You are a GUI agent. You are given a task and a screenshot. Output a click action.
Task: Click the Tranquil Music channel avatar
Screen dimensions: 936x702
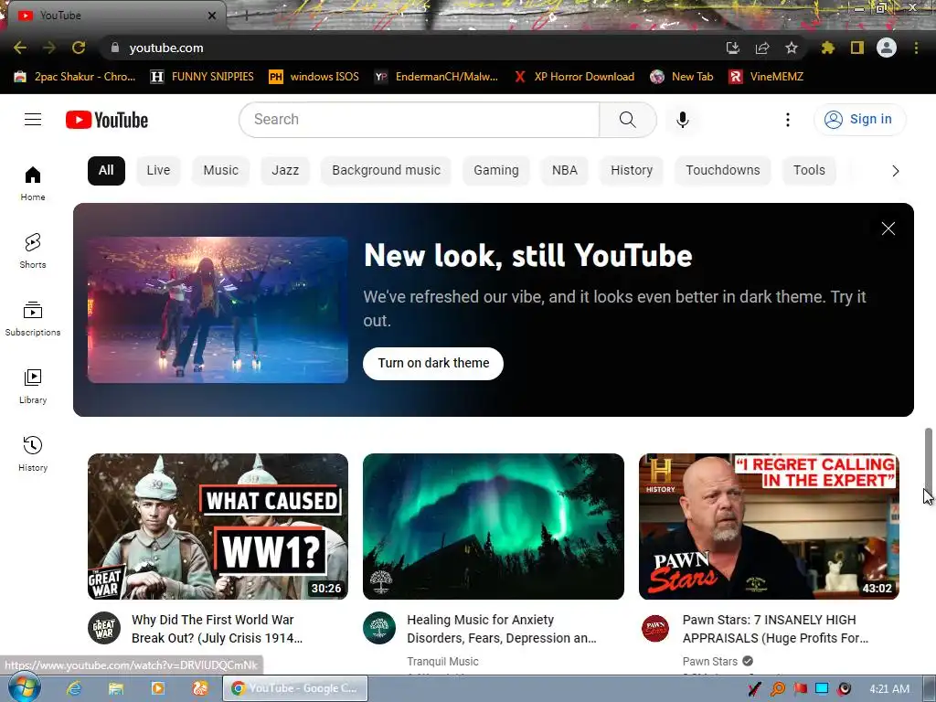379,628
